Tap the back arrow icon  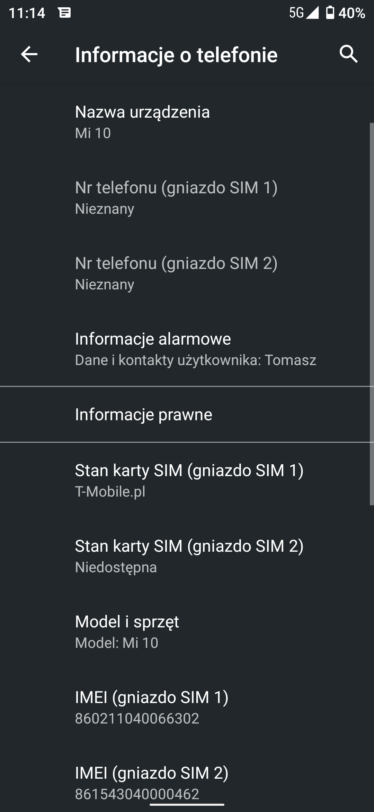coord(29,54)
